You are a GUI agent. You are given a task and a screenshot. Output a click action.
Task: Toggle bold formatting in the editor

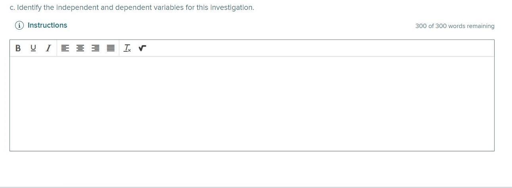click(18, 48)
